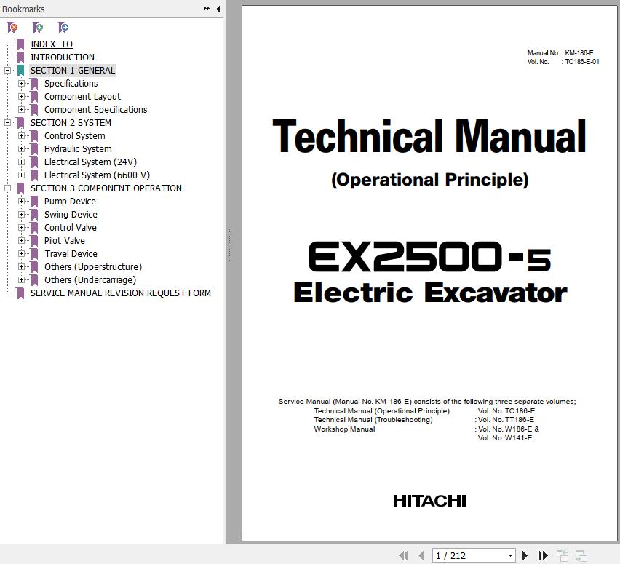
Task: Expand the Electrical System (24V) bookmark
Action: [x=21, y=162]
